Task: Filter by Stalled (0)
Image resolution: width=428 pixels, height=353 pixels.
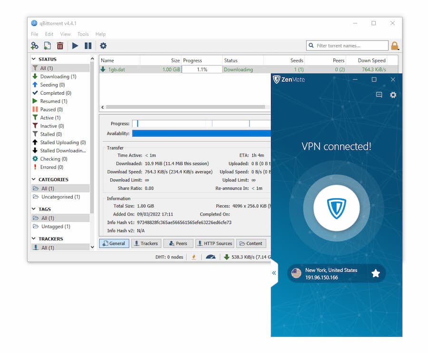Action: pyautogui.click(x=60, y=134)
